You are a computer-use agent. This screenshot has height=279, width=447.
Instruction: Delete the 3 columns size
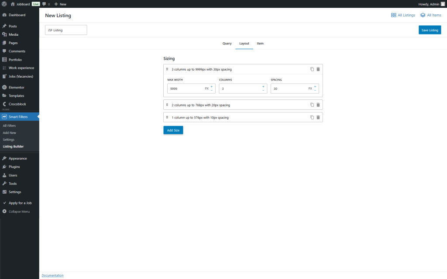coord(318,69)
